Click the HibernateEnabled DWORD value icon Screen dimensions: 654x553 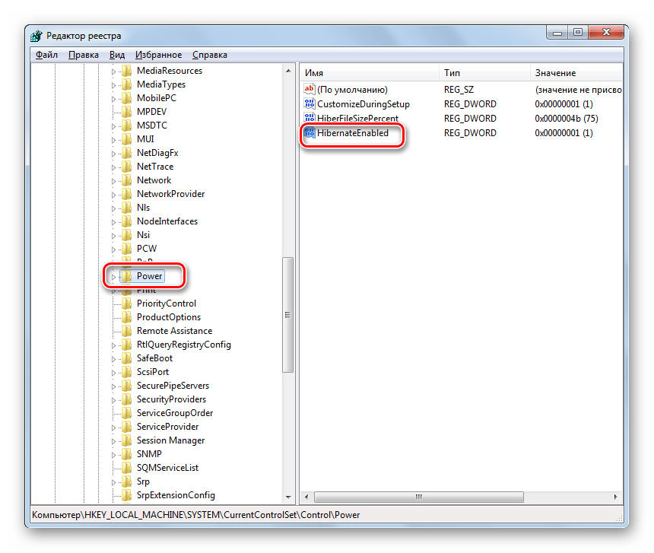pyautogui.click(x=309, y=133)
